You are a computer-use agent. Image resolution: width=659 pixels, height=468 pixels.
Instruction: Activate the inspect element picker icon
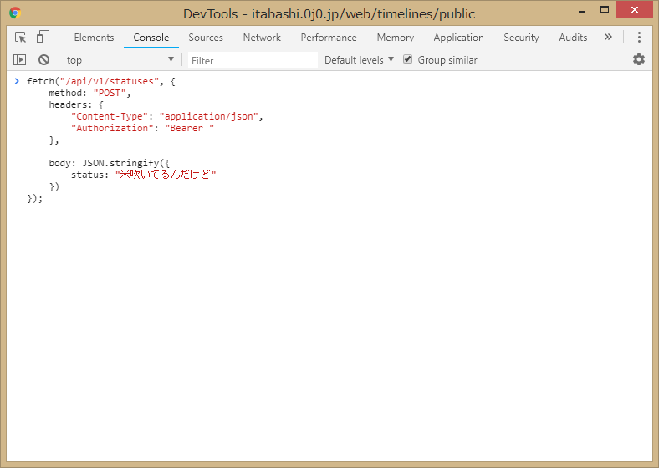tap(21, 38)
